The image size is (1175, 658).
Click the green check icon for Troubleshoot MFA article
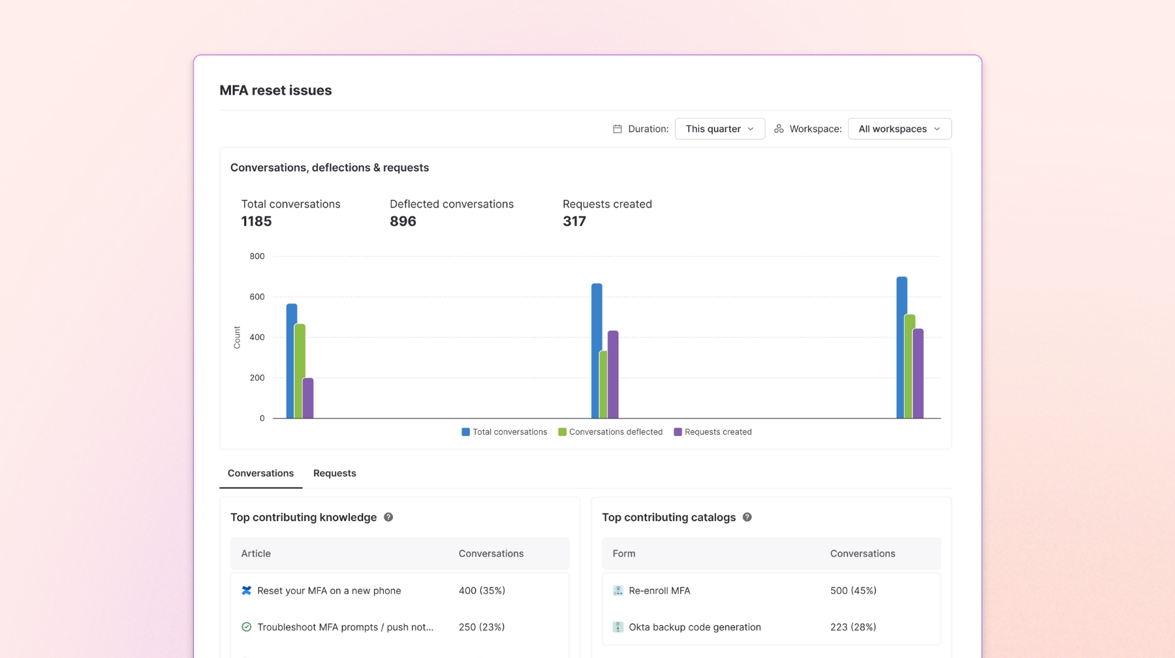pyautogui.click(x=246, y=627)
